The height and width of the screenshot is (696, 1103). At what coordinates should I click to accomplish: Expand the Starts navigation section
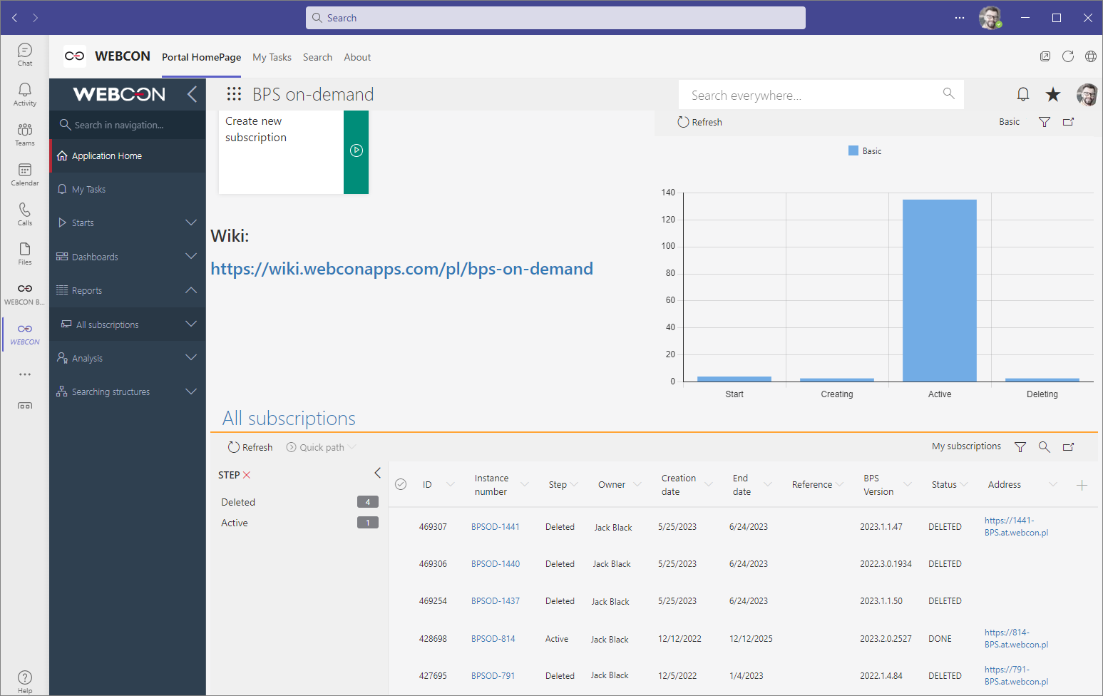click(x=191, y=222)
